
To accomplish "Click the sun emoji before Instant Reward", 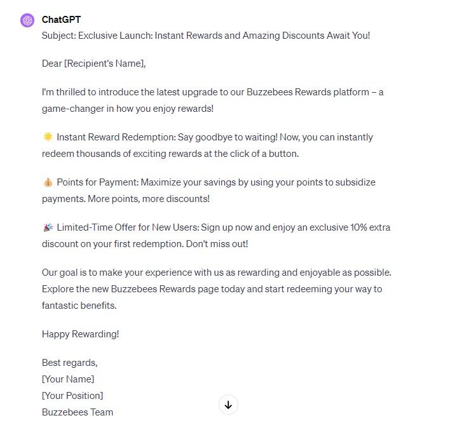I will tap(48, 137).
